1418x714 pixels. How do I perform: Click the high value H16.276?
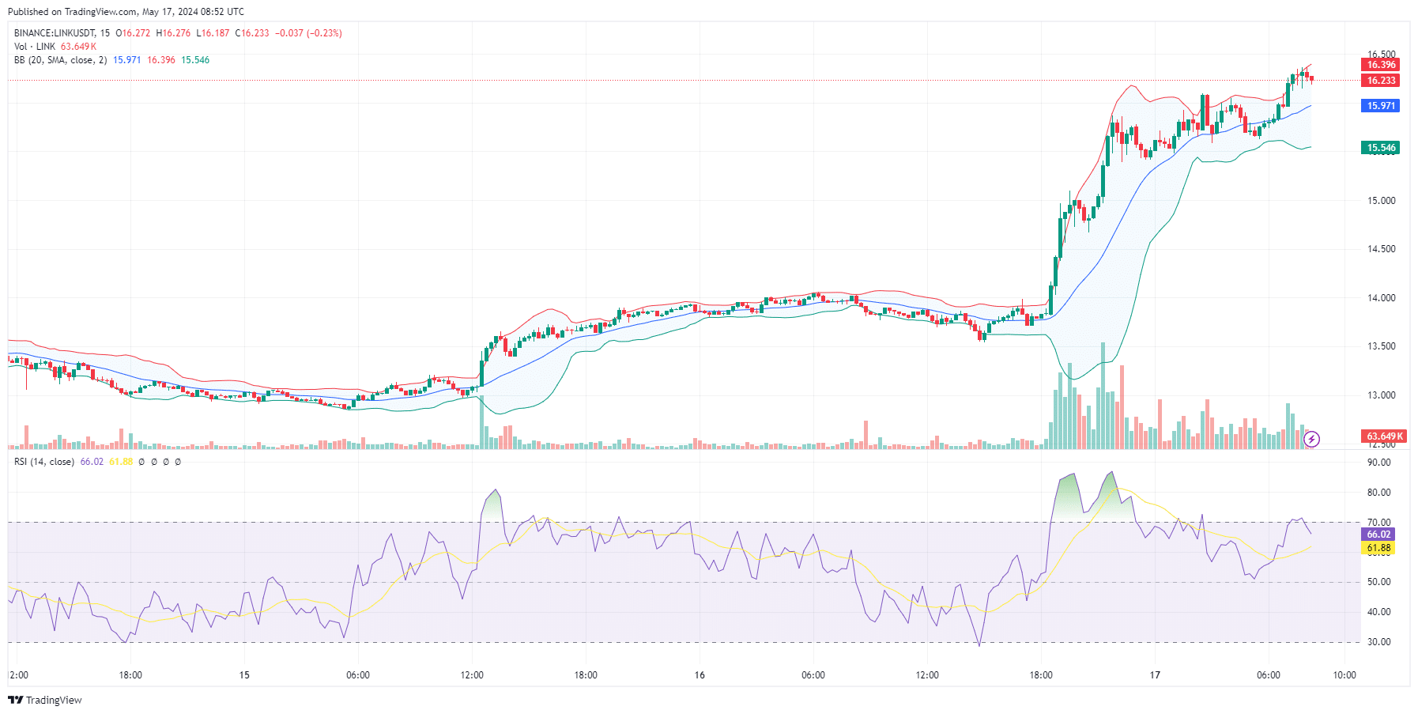173,33
